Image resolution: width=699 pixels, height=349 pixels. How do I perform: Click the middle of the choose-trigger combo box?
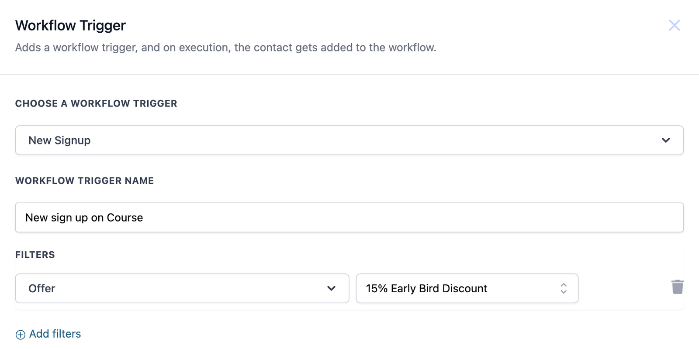click(349, 140)
